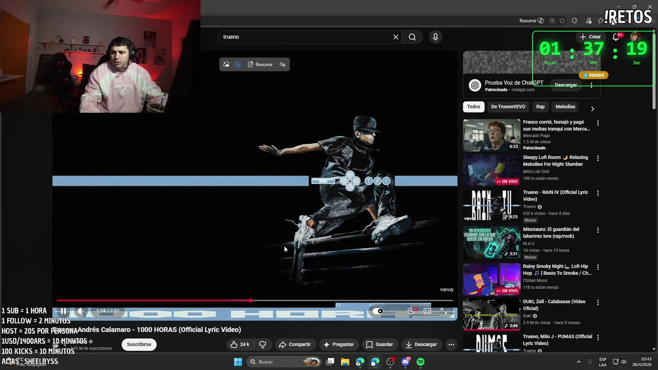This screenshot has height=370, width=658.
Task: Open video settings gear
Action: click(411, 311)
